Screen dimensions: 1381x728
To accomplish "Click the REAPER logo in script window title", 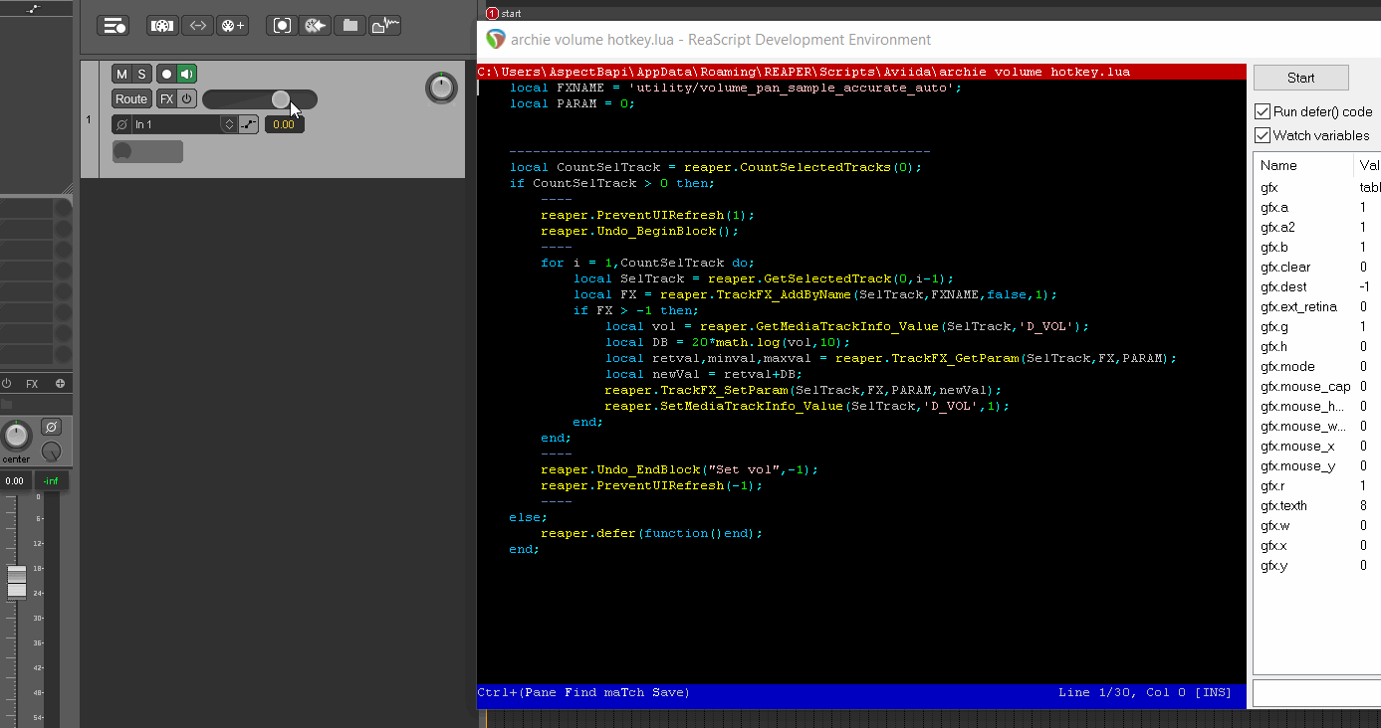I will point(495,40).
